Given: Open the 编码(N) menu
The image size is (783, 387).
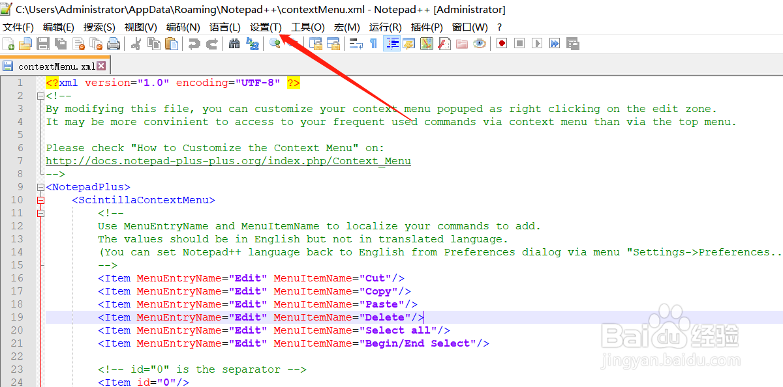Looking at the screenshot, I should pyautogui.click(x=183, y=27).
